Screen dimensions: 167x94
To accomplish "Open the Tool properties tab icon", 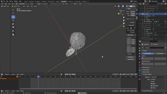I will click(x=140, y=45).
